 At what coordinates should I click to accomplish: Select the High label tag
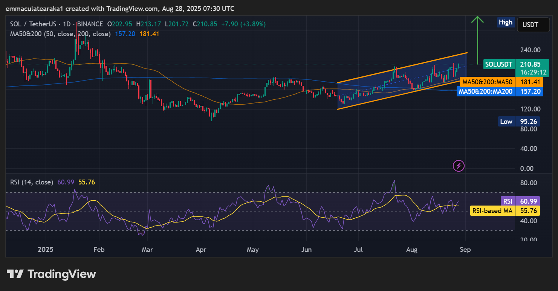point(506,22)
